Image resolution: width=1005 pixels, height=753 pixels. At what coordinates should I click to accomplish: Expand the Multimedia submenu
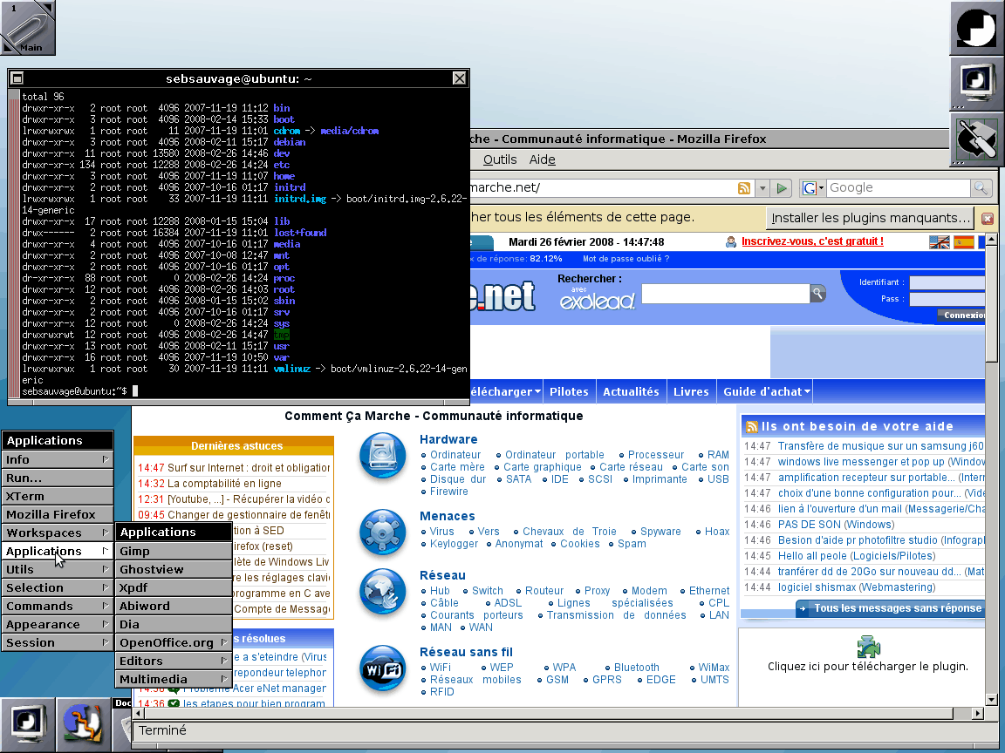tap(173, 680)
